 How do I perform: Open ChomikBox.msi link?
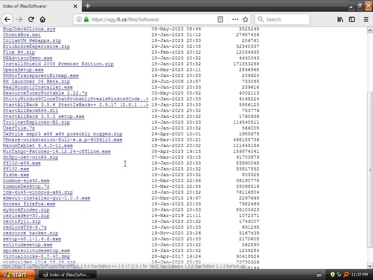[x=21, y=35]
